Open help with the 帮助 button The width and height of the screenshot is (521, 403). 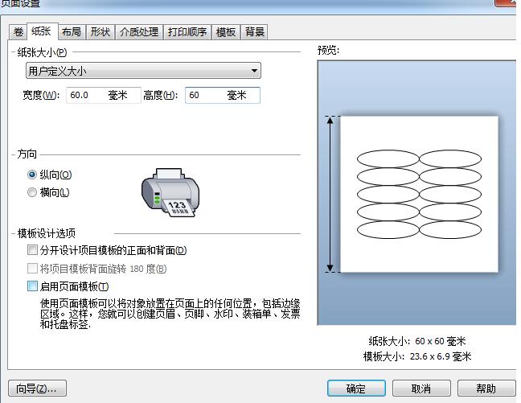point(486,389)
